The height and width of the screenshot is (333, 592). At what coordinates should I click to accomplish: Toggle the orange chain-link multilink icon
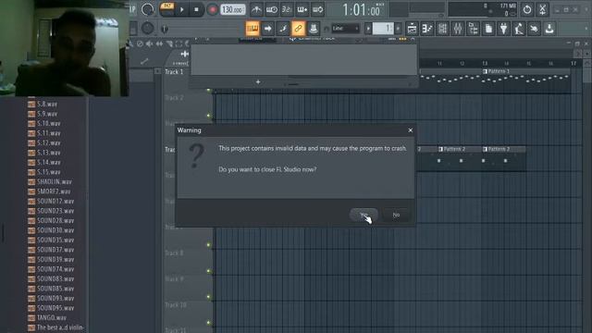coord(298,29)
